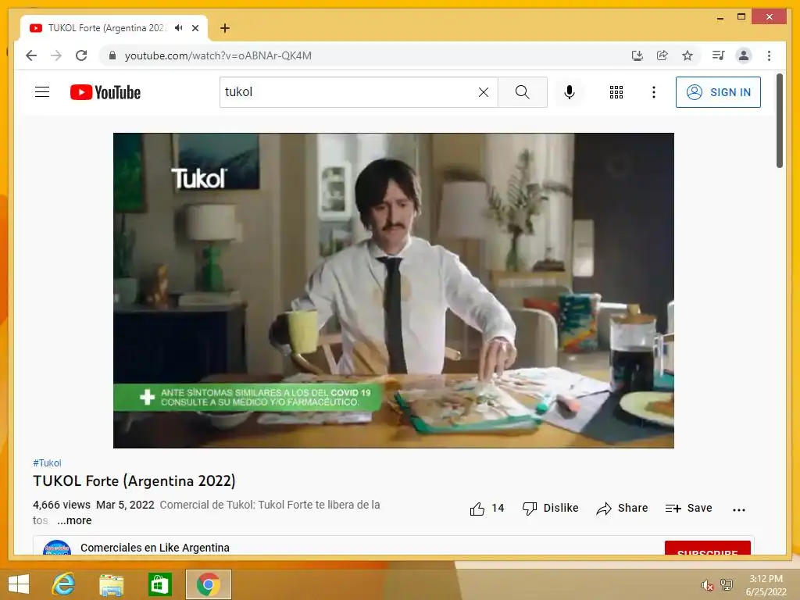Open Chrome media control icon

(x=719, y=55)
